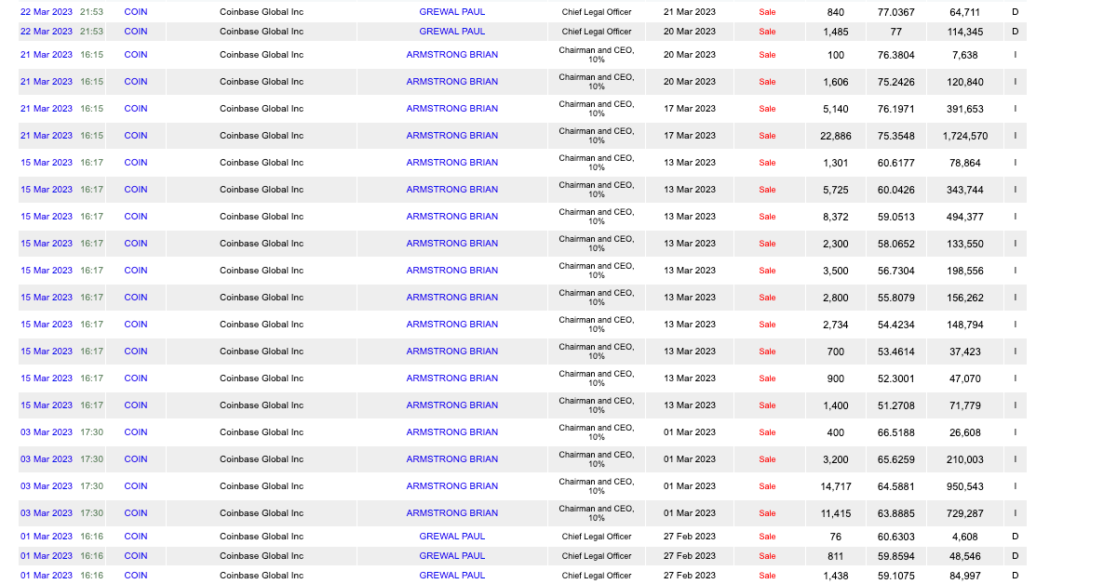Click the COIN ticker in the 7,638 value row
This screenshot has height=584, width=1117.
pyautogui.click(x=136, y=55)
